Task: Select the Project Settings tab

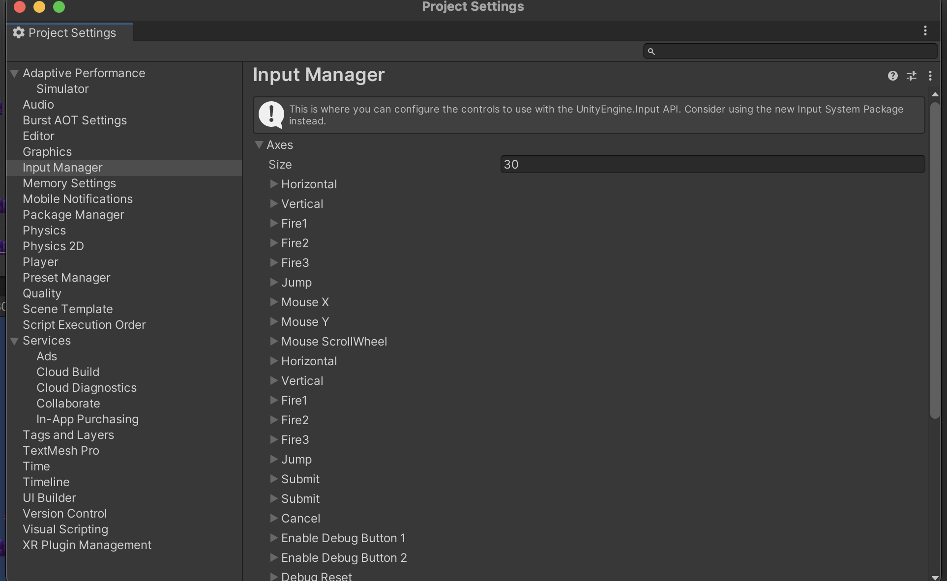Action: click(x=72, y=32)
